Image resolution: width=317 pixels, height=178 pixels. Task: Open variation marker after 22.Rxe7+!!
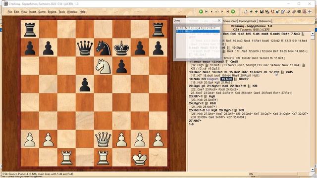point(249,86)
